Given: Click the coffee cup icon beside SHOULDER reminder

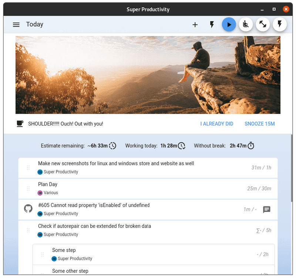Looking at the screenshot, I should pyautogui.click(x=20, y=124).
